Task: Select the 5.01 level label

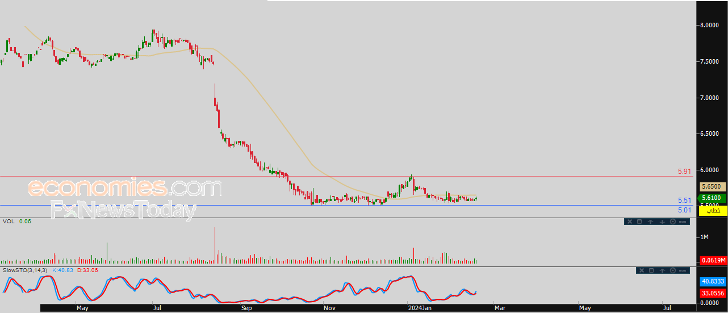Action: pos(684,210)
